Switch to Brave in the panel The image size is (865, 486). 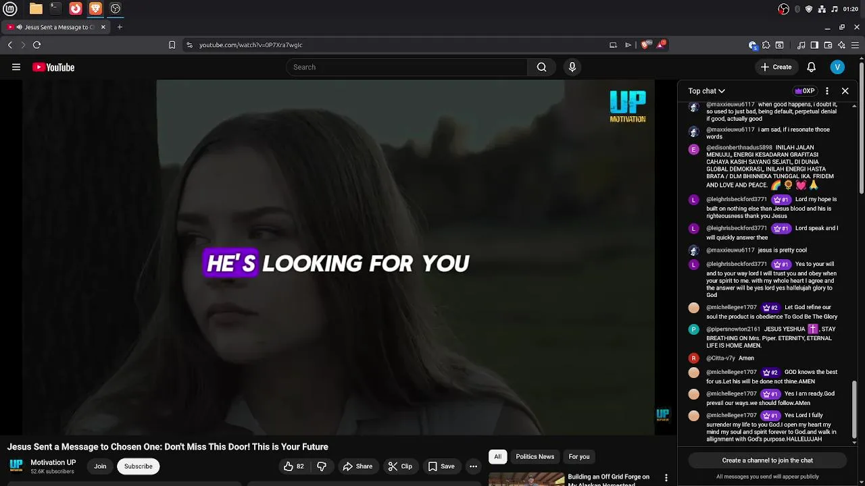point(95,9)
